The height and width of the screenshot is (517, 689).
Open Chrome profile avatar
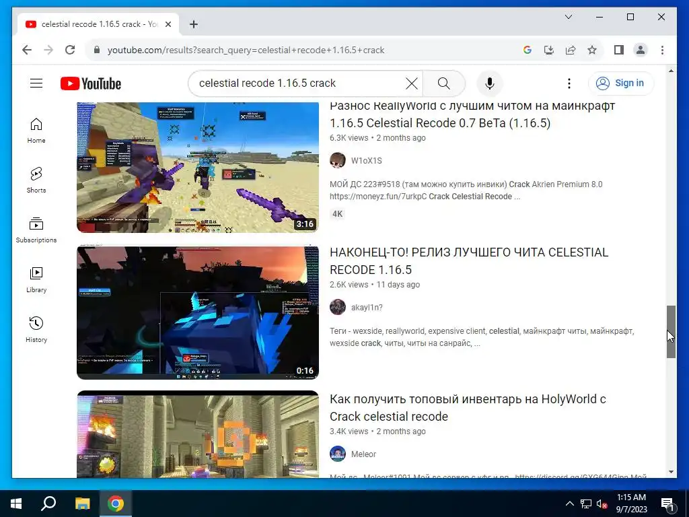[x=641, y=50]
